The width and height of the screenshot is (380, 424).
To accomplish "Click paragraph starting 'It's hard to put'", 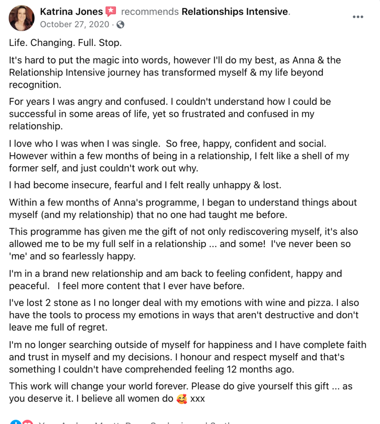I will tap(175, 72).
